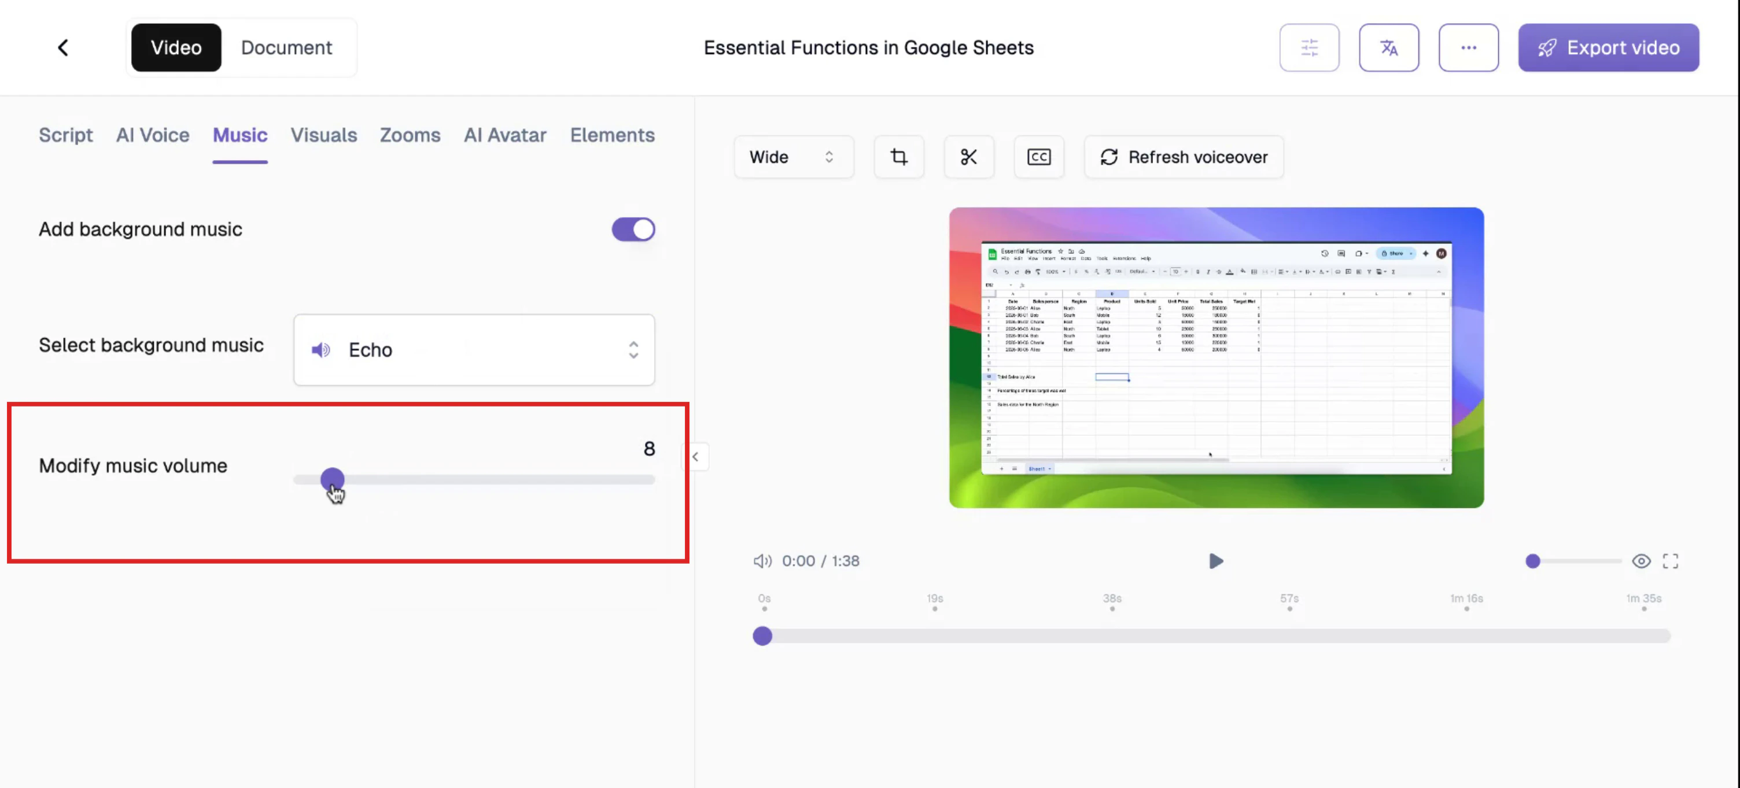Switch the editor to Document mode
Screen dimensions: 1740x788
[x=286, y=47]
